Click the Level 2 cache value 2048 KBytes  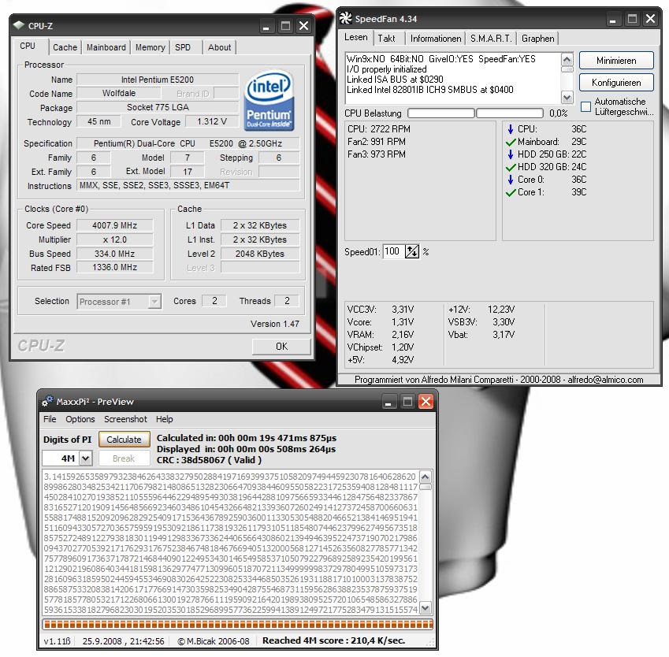point(260,254)
